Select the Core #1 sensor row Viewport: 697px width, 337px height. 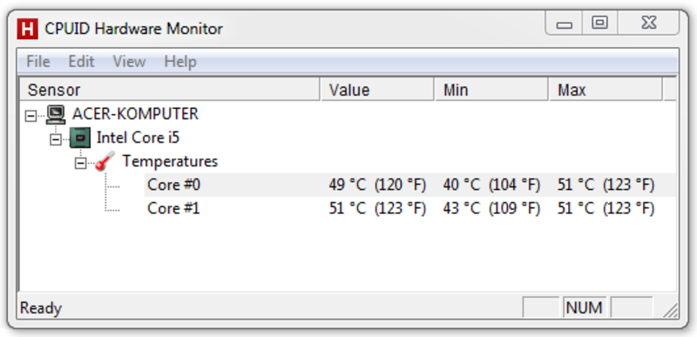click(409, 208)
